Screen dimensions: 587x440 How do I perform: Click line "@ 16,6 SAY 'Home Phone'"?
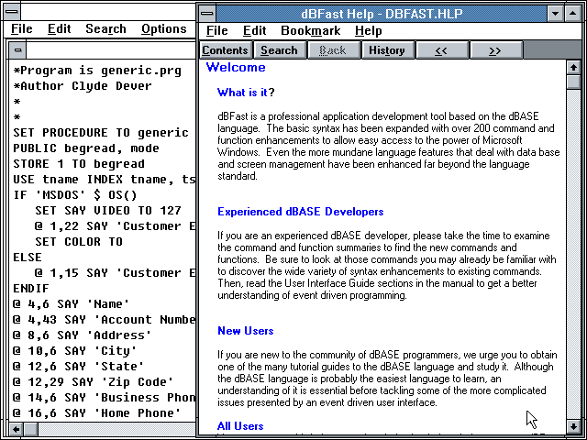(x=97, y=413)
